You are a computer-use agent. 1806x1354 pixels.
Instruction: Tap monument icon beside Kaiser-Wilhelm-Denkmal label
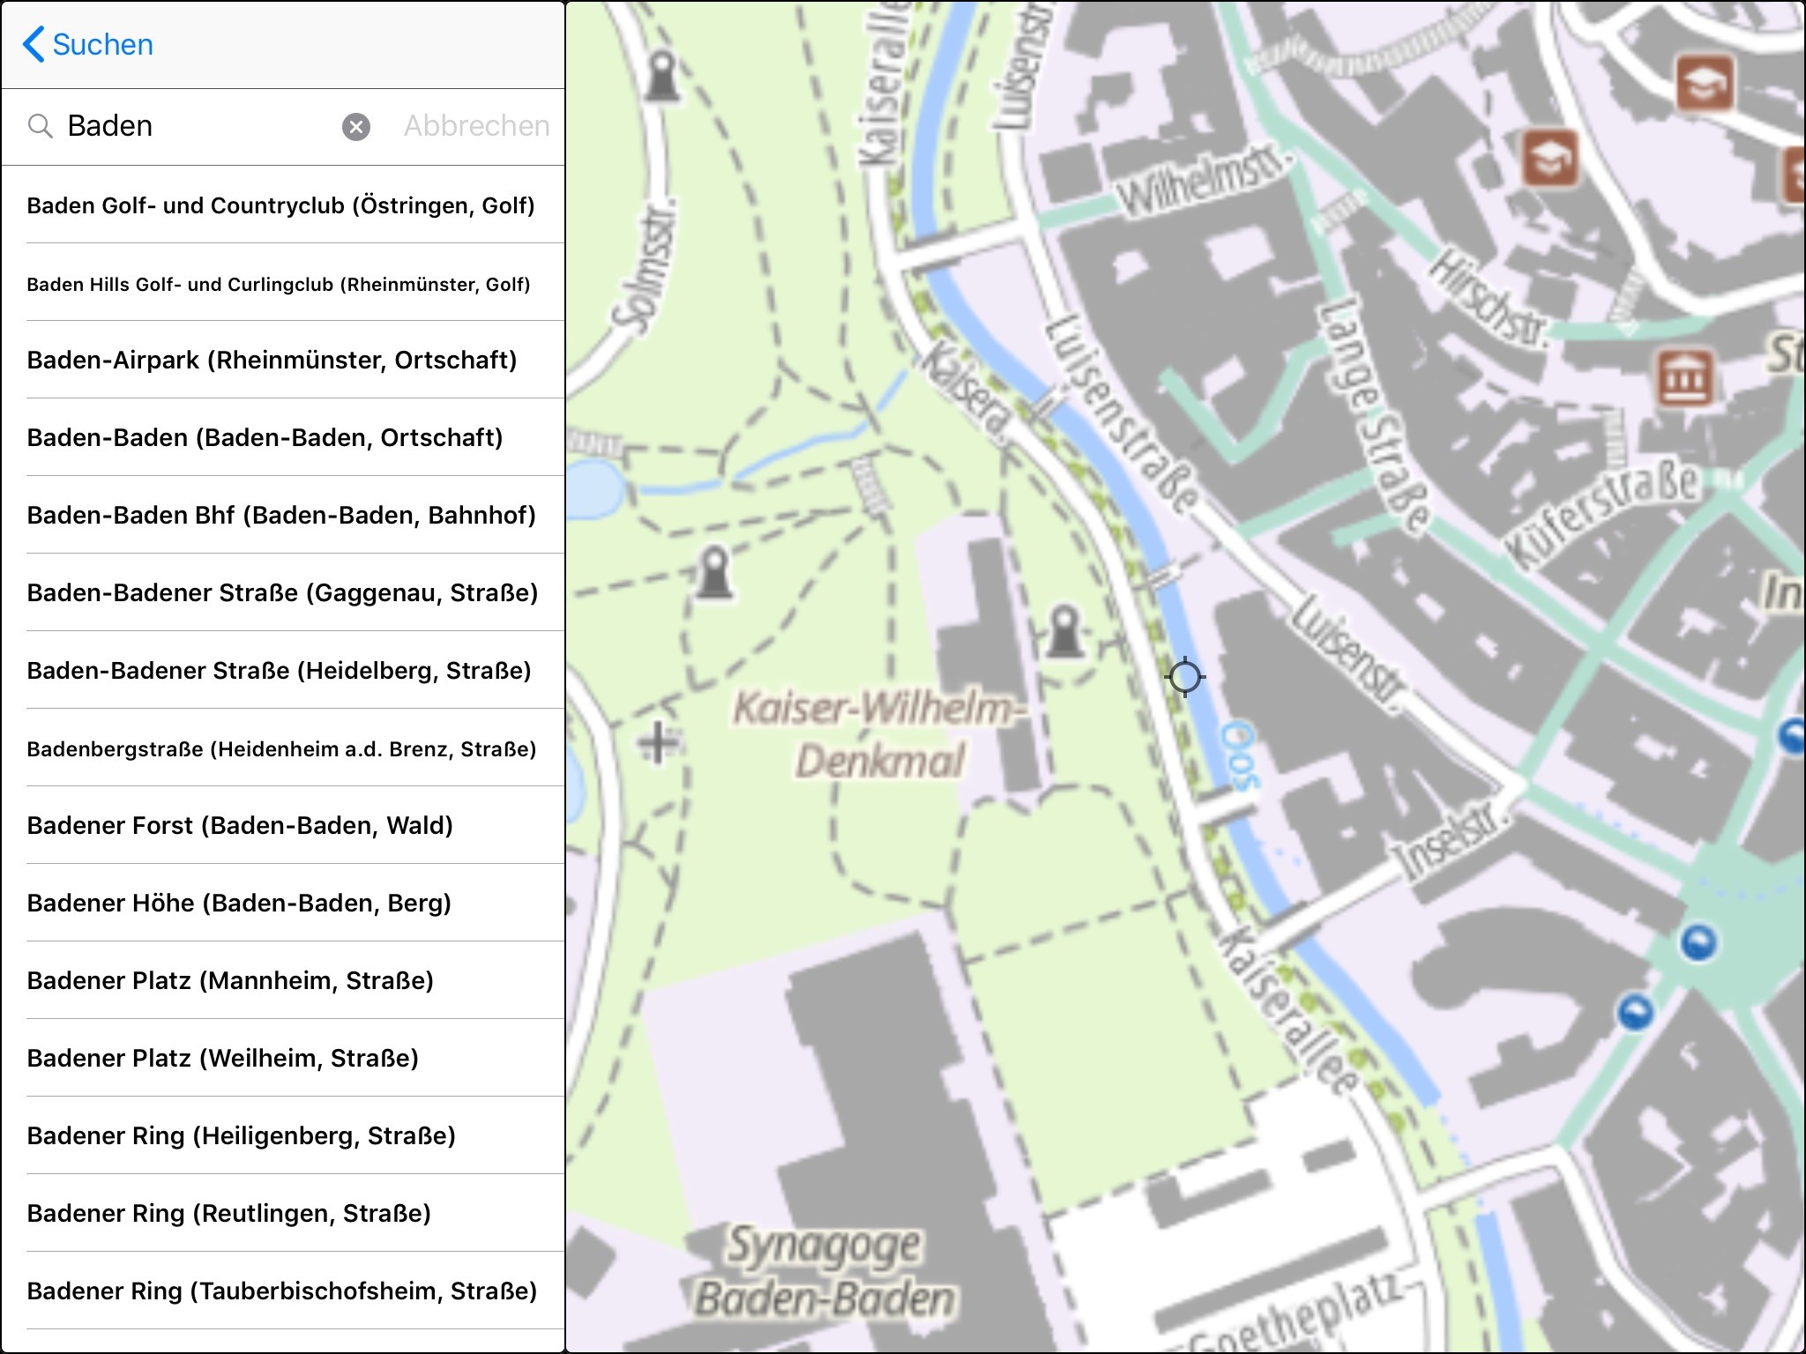(x=1064, y=631)
